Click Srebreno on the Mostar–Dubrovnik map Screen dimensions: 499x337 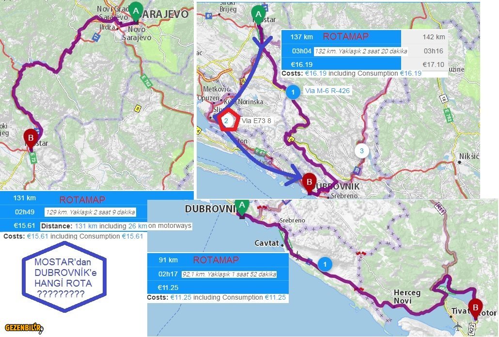point(344,195)
